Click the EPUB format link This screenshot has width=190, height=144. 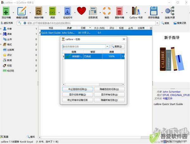tap(166, 95)
